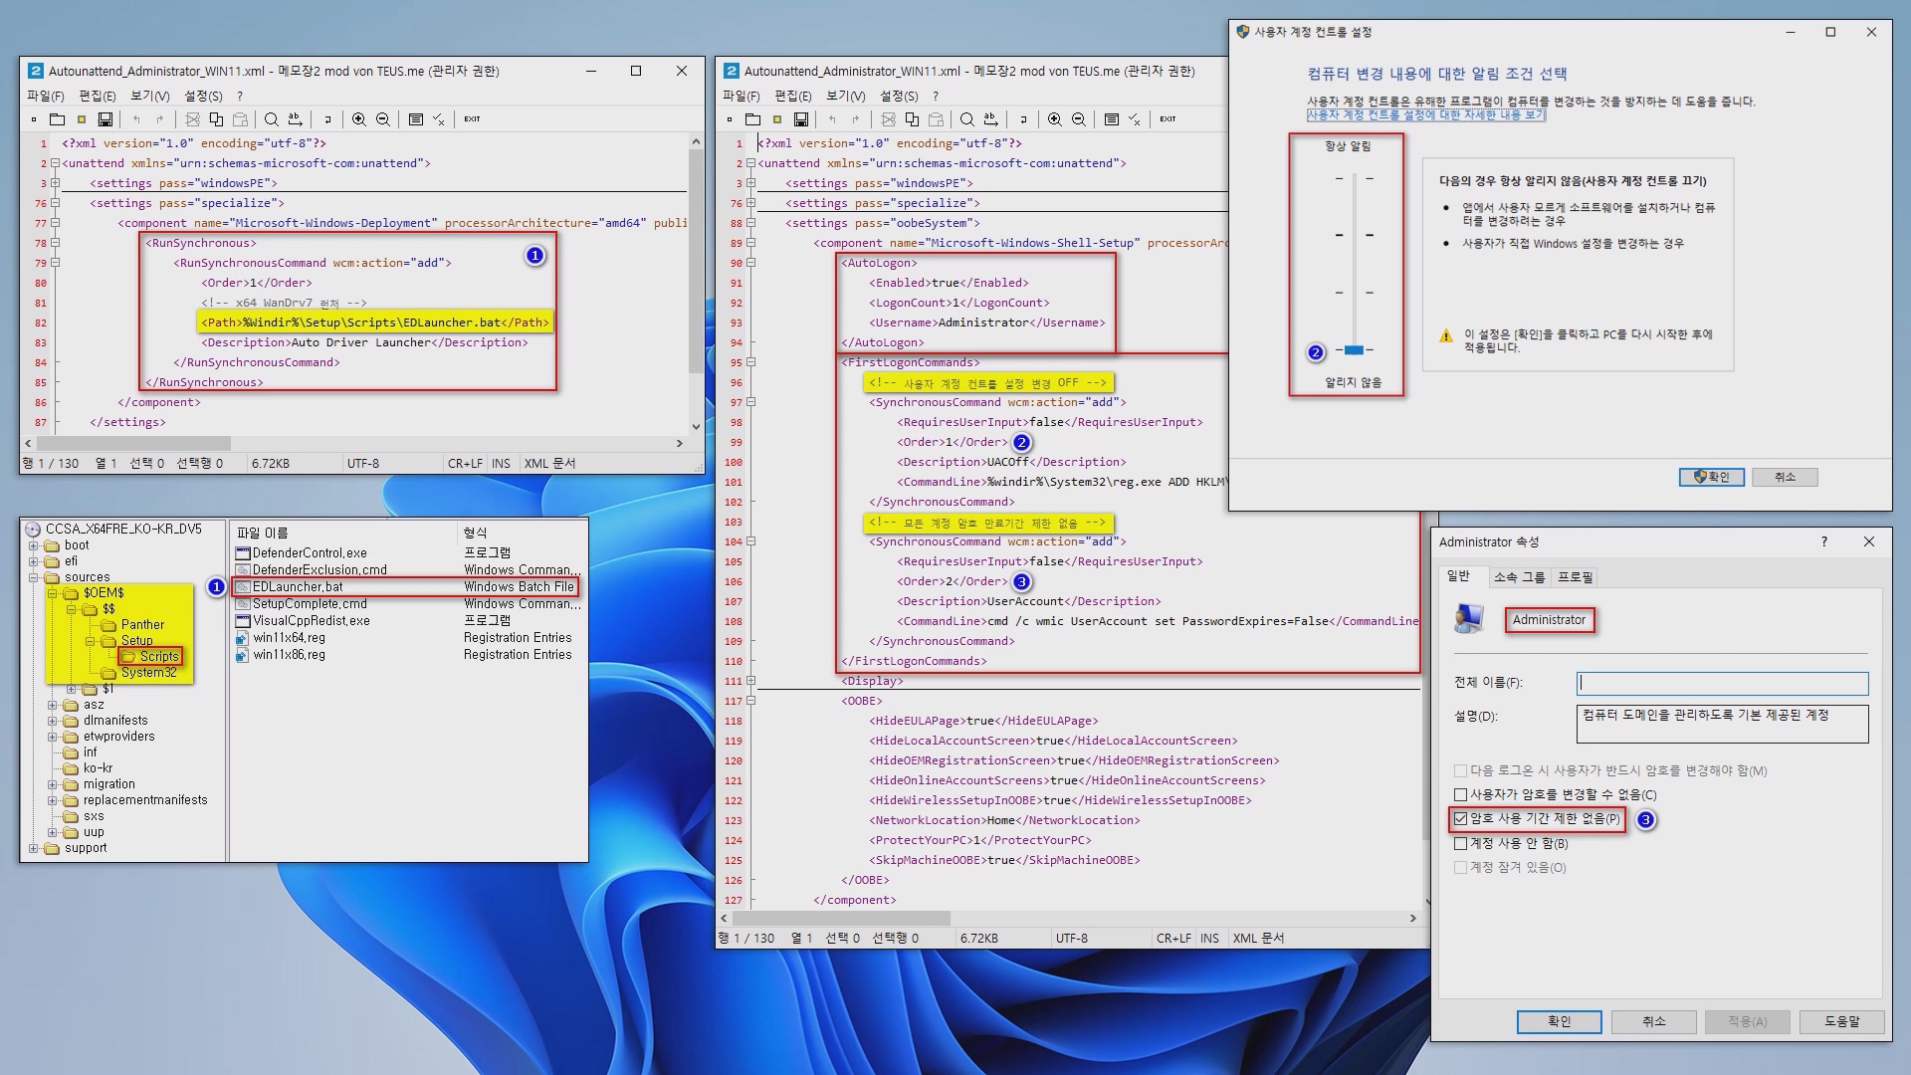Select the win11x64.reg registry file icon
This screenshot has height=1075, width=1911.
point(242,638)
